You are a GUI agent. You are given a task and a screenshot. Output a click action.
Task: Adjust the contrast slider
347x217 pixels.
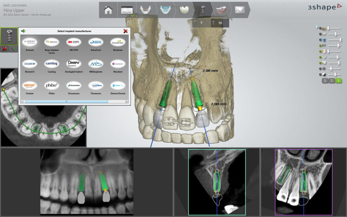pos(334,75)
